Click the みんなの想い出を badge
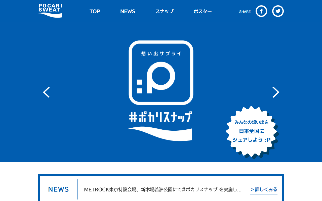The height and width of the screenshot is (201, 322). click(252, 132)
